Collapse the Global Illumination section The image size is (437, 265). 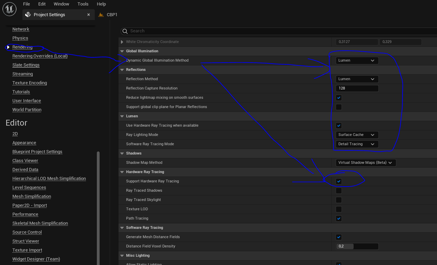(x=122, y=51)
